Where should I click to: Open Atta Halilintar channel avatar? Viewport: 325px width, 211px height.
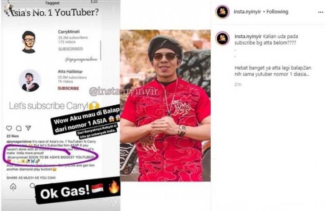(30, 81)
